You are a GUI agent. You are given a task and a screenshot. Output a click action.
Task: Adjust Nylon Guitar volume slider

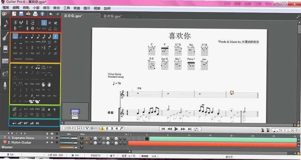68,143
